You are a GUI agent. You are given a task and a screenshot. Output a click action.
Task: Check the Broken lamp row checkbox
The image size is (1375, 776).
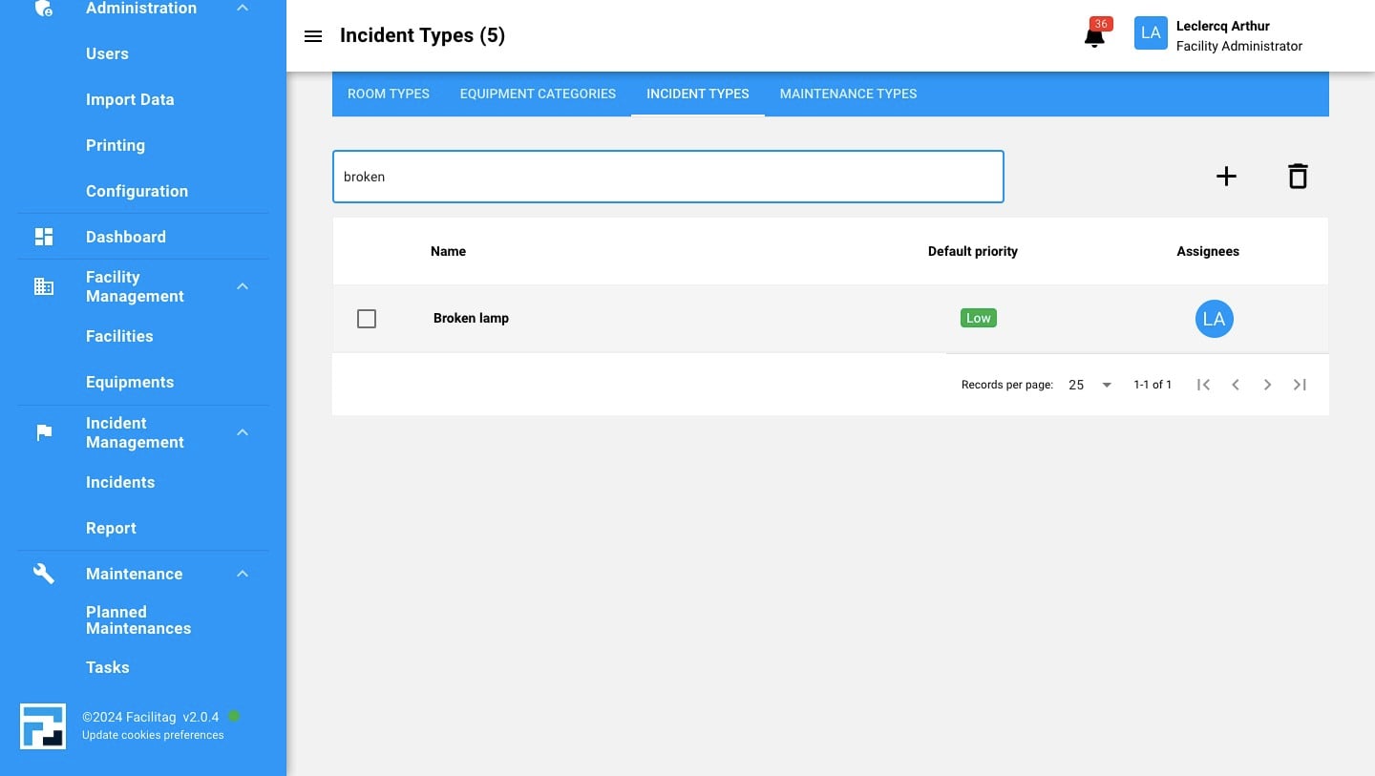367,318
